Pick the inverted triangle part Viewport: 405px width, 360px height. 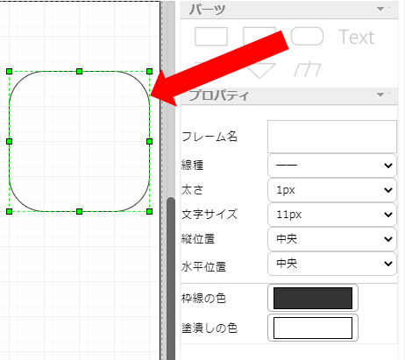(x=261, y=71)
